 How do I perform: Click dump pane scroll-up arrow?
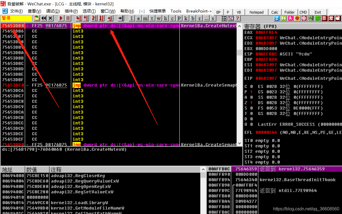coord(203,169)
